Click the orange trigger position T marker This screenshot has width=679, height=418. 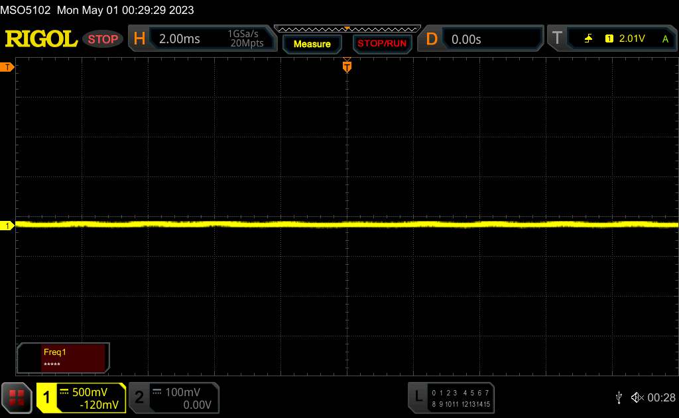[347, 66]
